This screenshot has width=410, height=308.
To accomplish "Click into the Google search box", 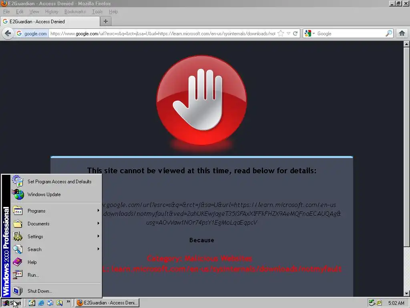I will point(350,34).
